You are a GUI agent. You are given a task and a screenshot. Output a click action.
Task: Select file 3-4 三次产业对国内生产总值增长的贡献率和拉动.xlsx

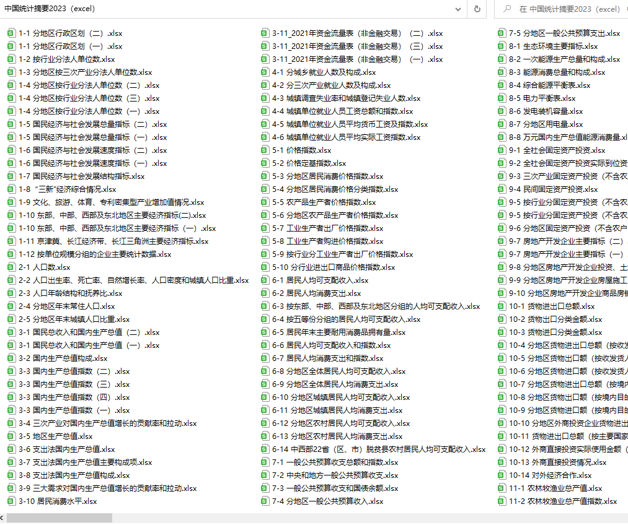(102, 423)
